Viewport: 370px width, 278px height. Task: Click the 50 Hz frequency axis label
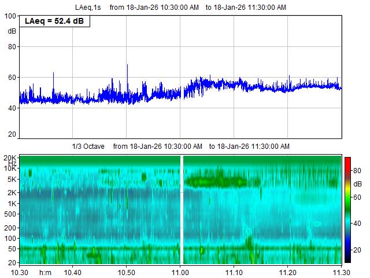(x=11, y=249)
